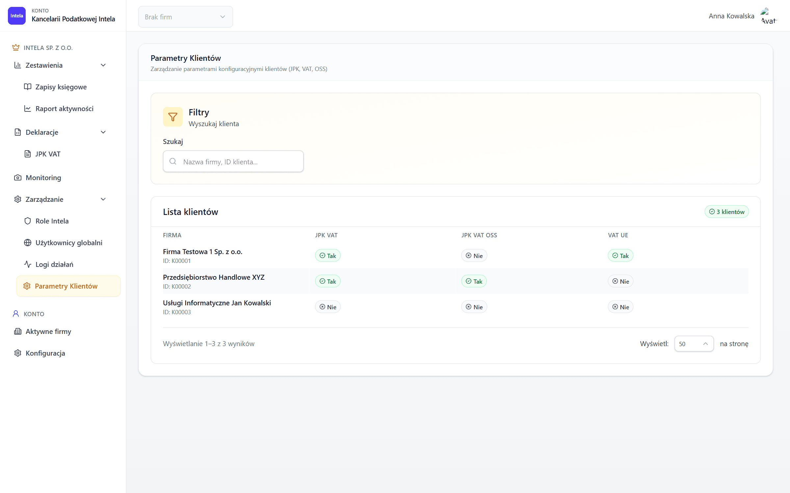Focus the Nazwa firmy search field
Screen dimensions: 790x493
coord(233,161)
